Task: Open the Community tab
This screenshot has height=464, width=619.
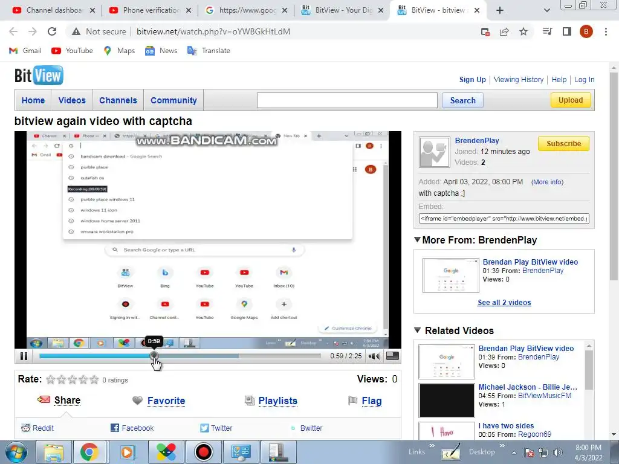Action: point(173,100)
